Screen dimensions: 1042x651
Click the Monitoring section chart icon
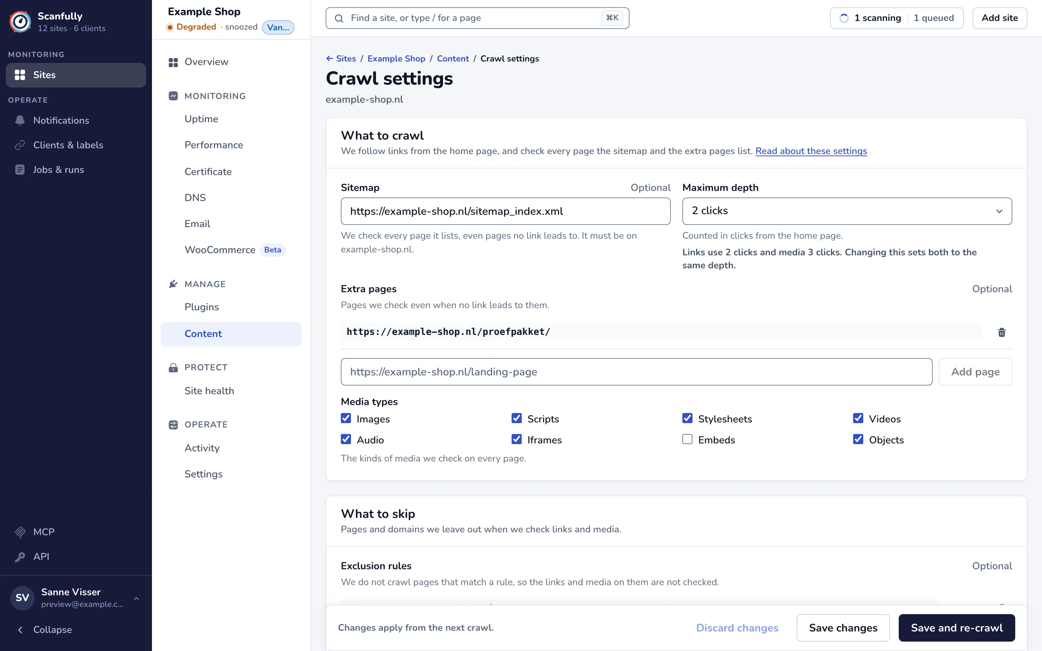pos(173,96)
